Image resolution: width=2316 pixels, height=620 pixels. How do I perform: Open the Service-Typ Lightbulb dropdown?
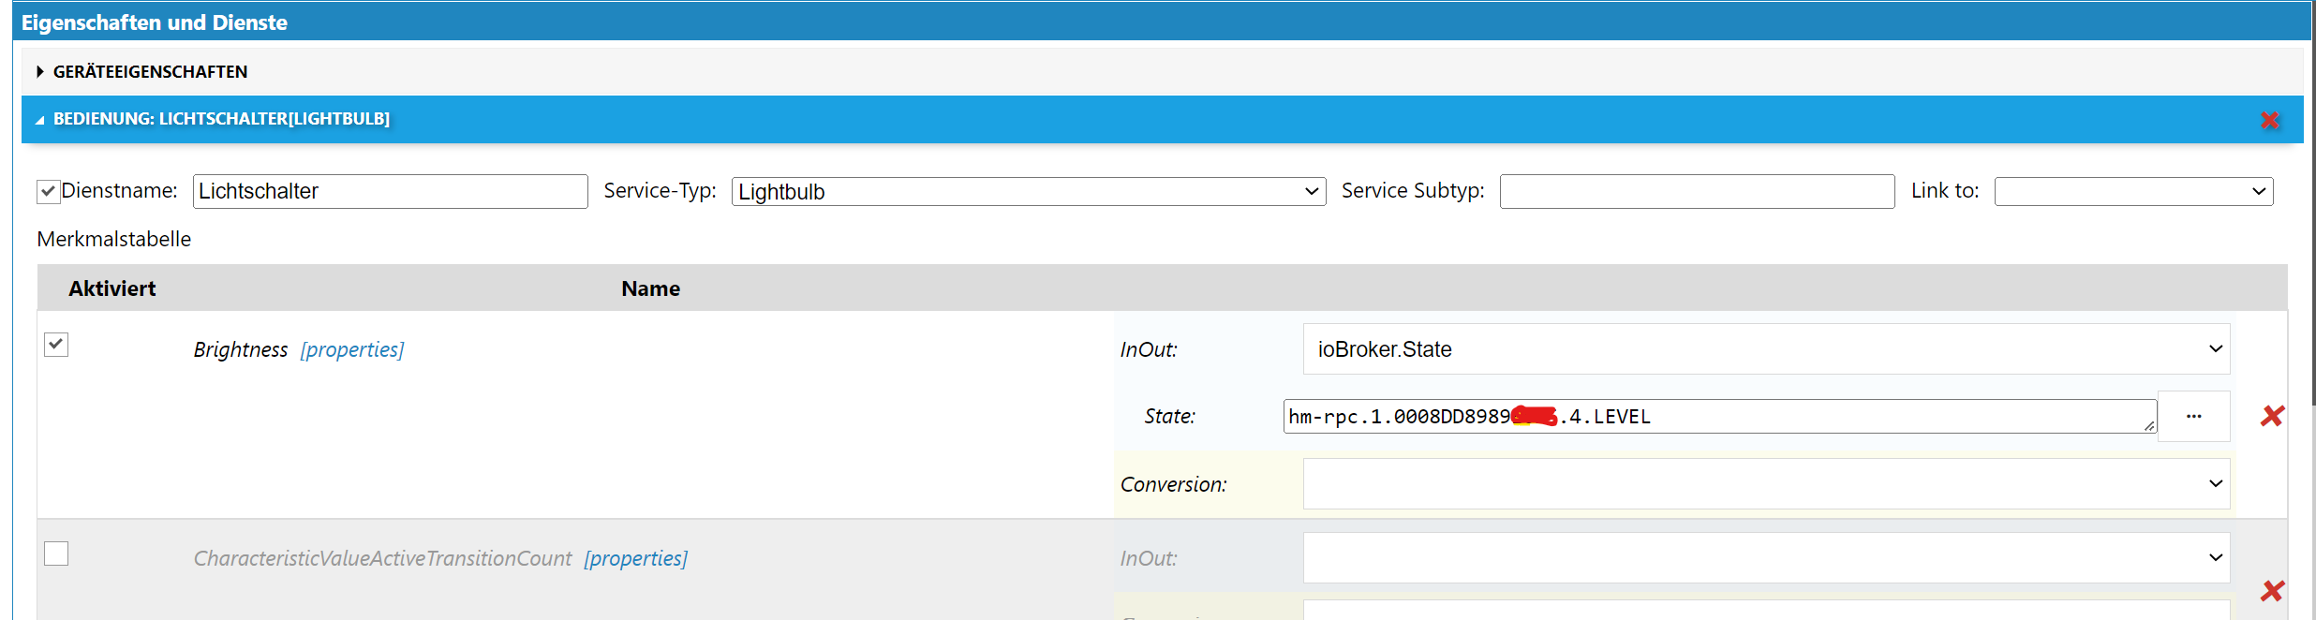pyautogui.click(x=1028, y=192)
